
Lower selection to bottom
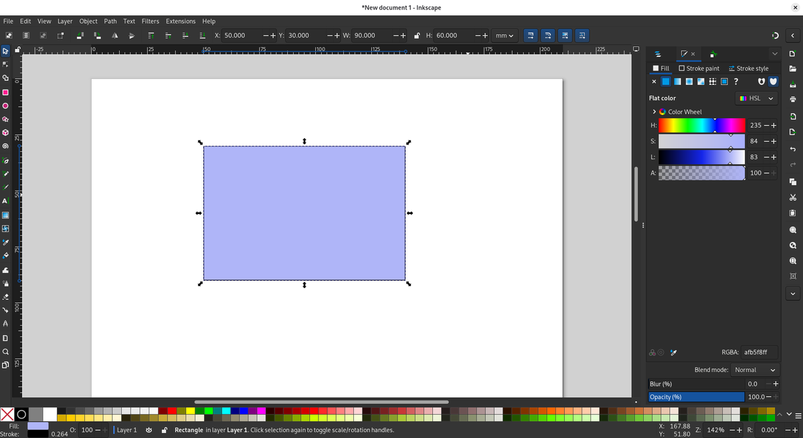point(201,35)
